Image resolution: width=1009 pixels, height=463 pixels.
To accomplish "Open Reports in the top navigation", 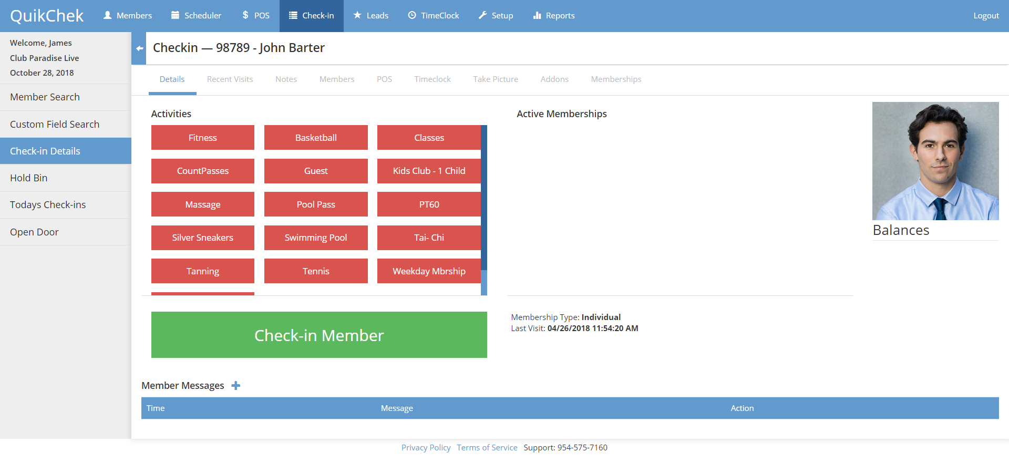I will point(554,16).
